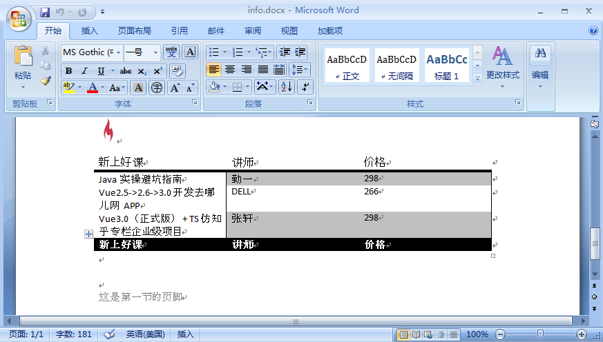
Task: Apply the 正文 style
Action: click(347, 65)
